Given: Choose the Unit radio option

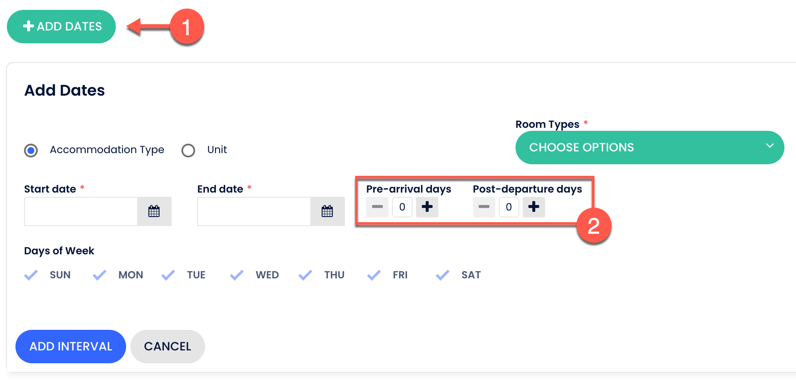Looking at the screenshot, I should (x=188, y=150).
